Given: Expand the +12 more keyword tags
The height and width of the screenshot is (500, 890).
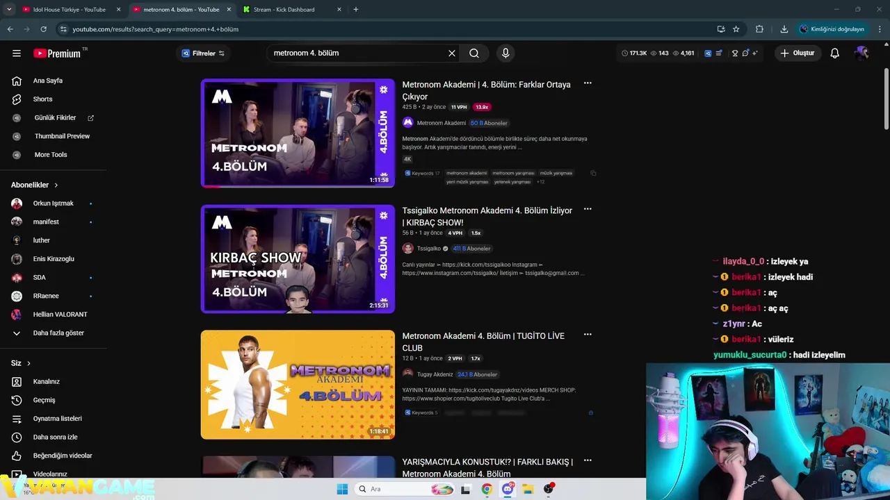Looking at the screenshot, I should [540, 182].
